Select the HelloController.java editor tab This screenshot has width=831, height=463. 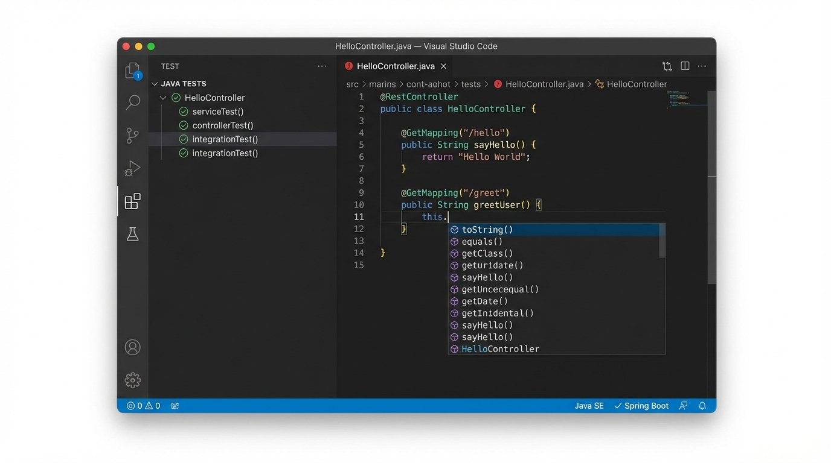click(395, 66)
